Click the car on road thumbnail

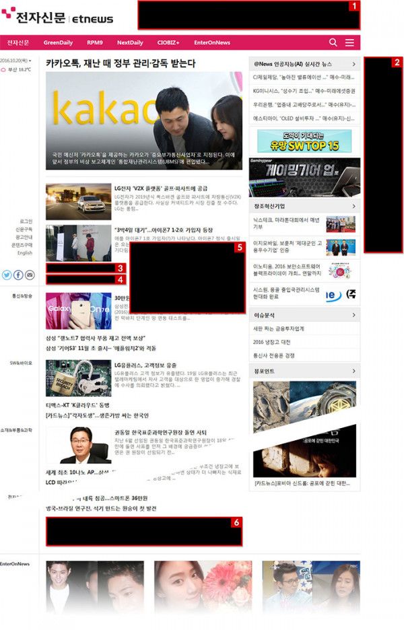tap(78, 202)
